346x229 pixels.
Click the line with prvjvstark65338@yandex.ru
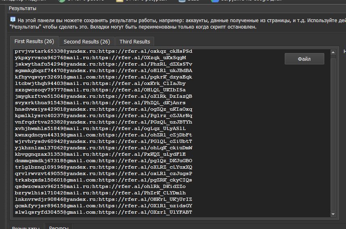[104, 52]
